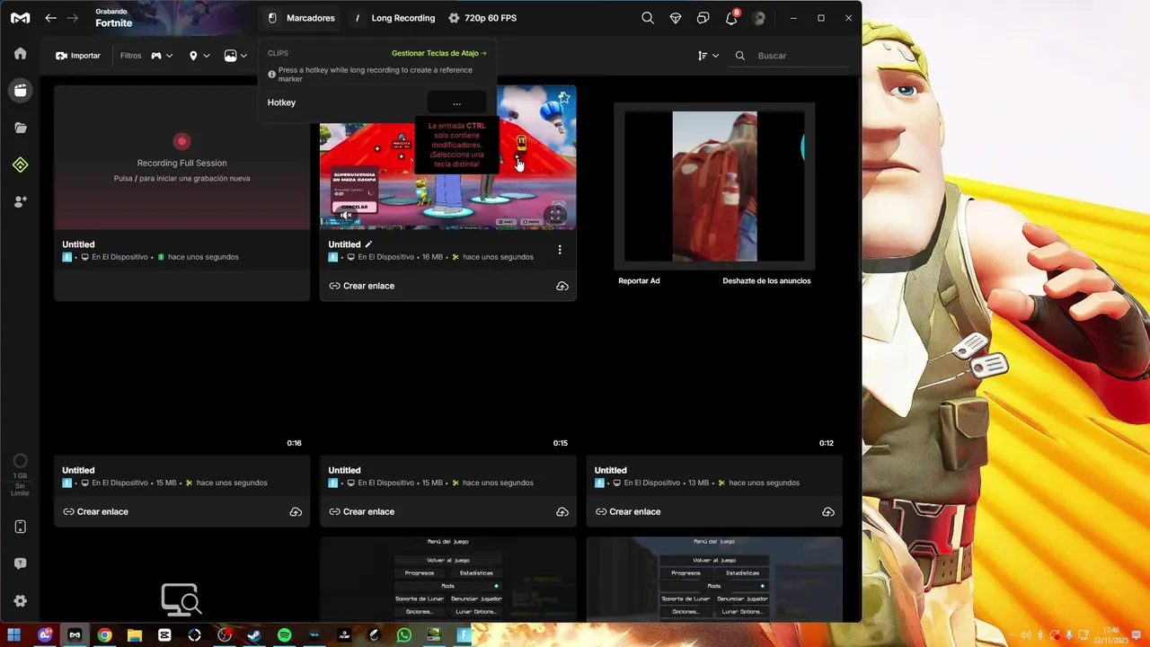Upload the 13 MB clip with the cloud icon
The width and height of the screenshot is (1150, 647).
(x=827, y=512)
